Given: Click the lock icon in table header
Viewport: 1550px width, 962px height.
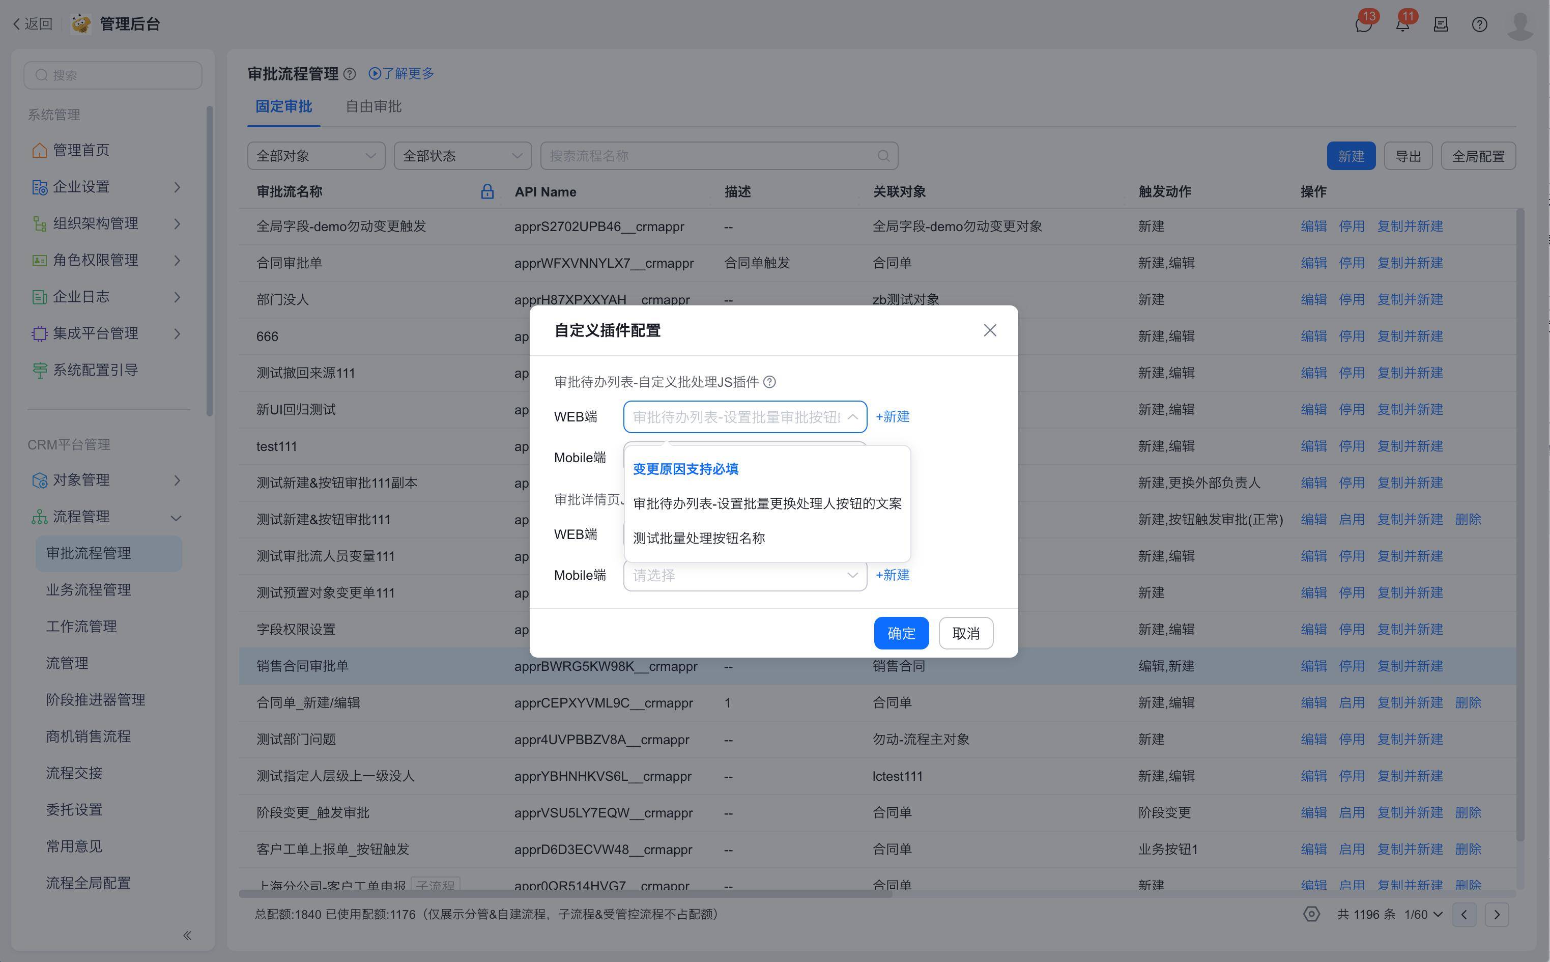Looking at the screenshot, I should (487, 191).
